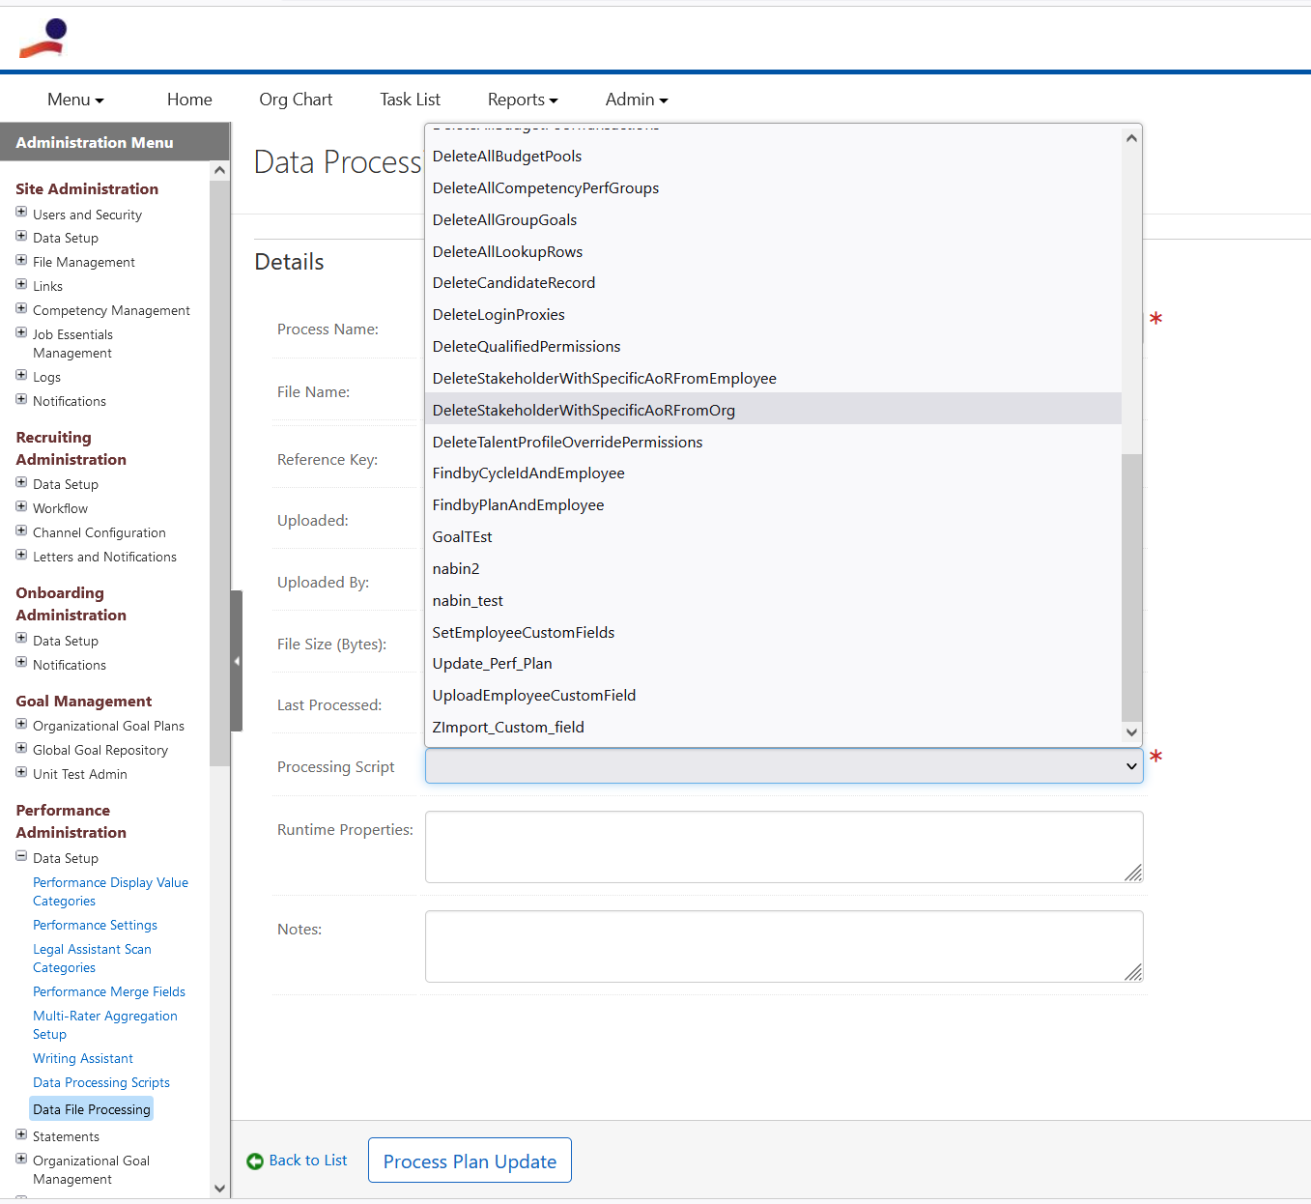Open the Processing Script dropdown
Viewport: 1311px width, 1204px height.
point(784,766)
